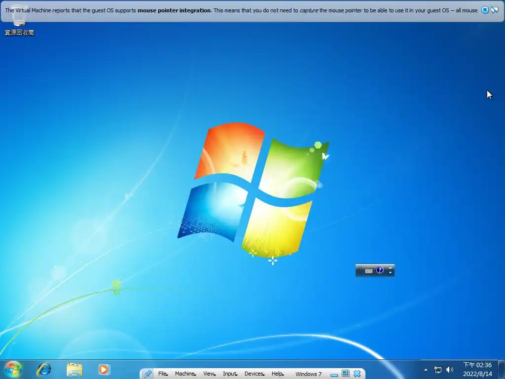Launch Windows Media Player from the taskbar
The height and width of the screenshot is (379, 505).
[x=104, y=369]
